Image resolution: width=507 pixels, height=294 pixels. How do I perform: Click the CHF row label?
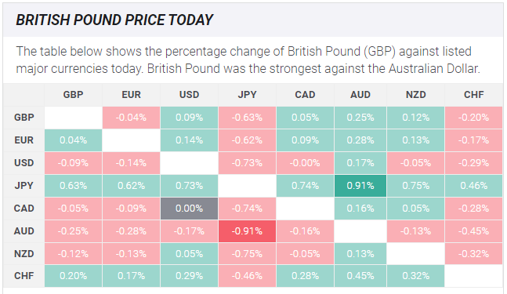coord(24,276)
